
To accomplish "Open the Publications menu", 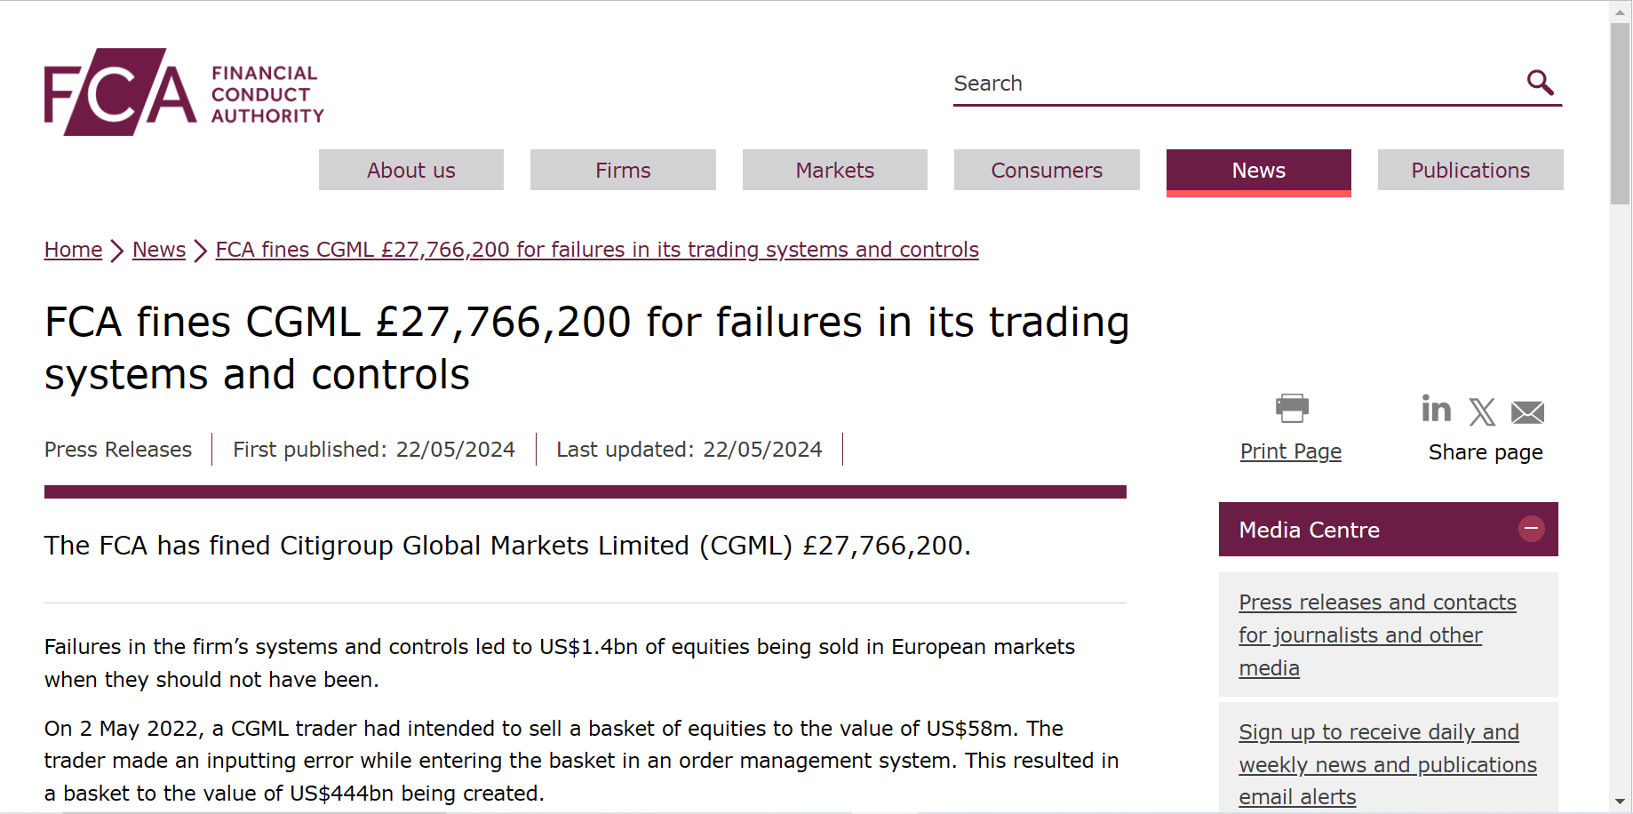I will tap(1470, 170).
